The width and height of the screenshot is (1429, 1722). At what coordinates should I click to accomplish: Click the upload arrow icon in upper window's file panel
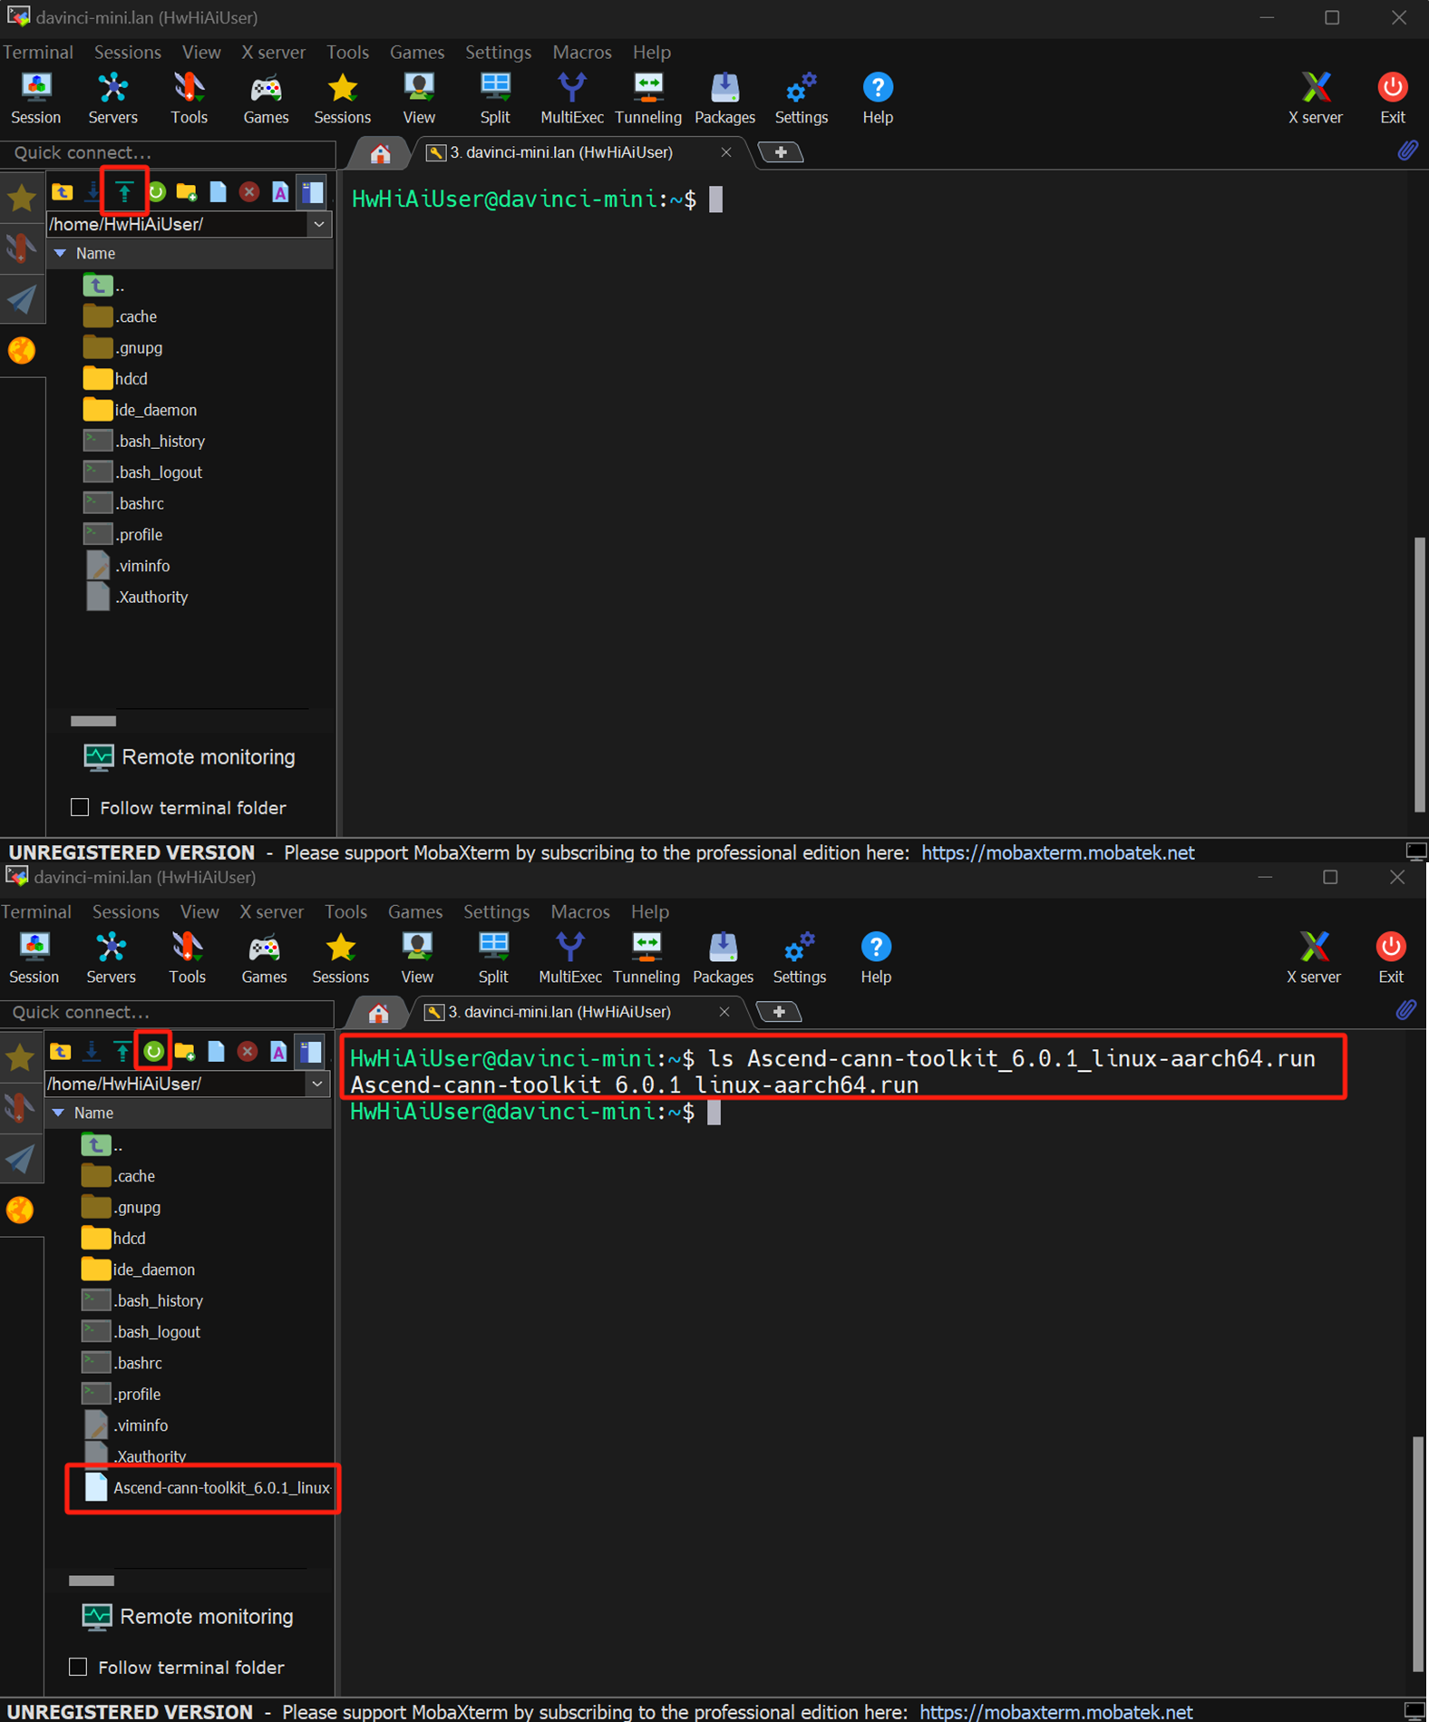tap(124, 191)
